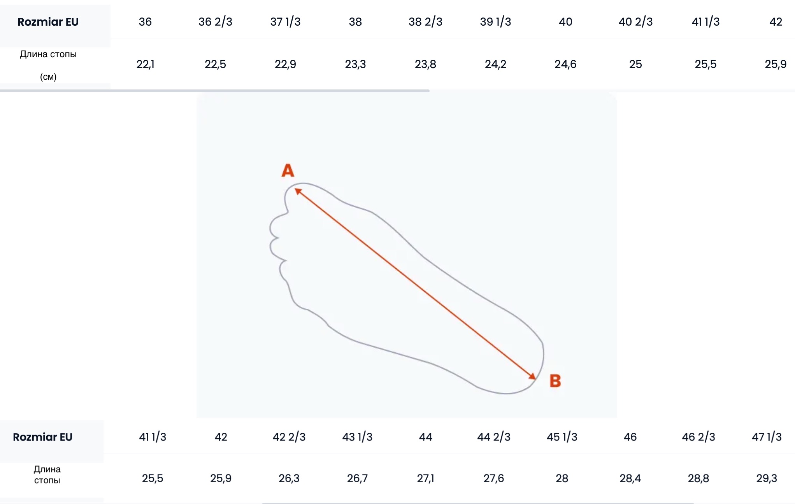Viewport: 795px width, 504px height.
Task: Click the orange letter B marker
Action: [x=555, y=381]
